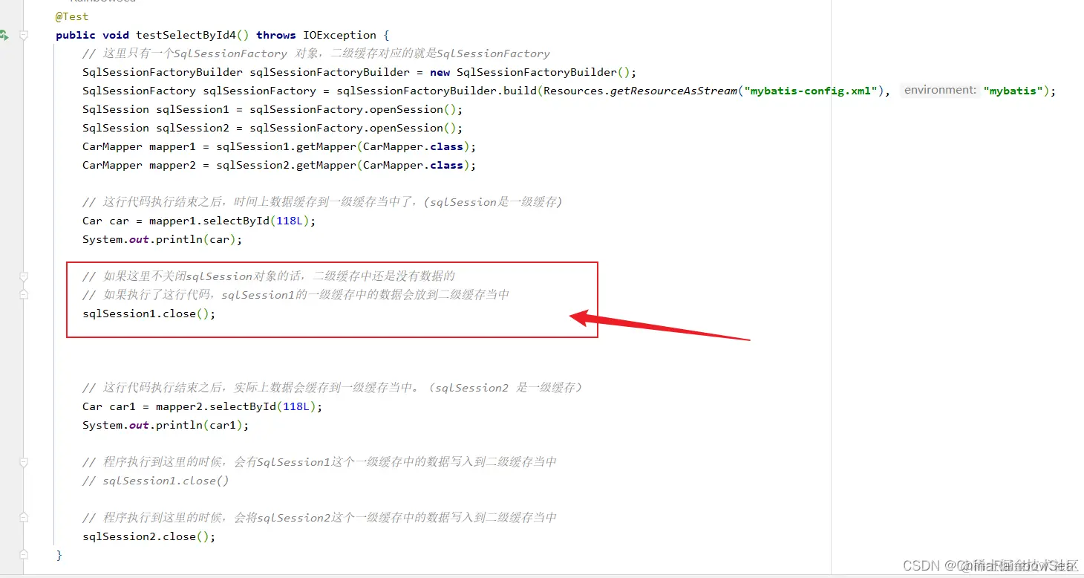1084x578 pixels.
Task: Click the 'environment:' parameter inlay hint
Action: (940, 90)
